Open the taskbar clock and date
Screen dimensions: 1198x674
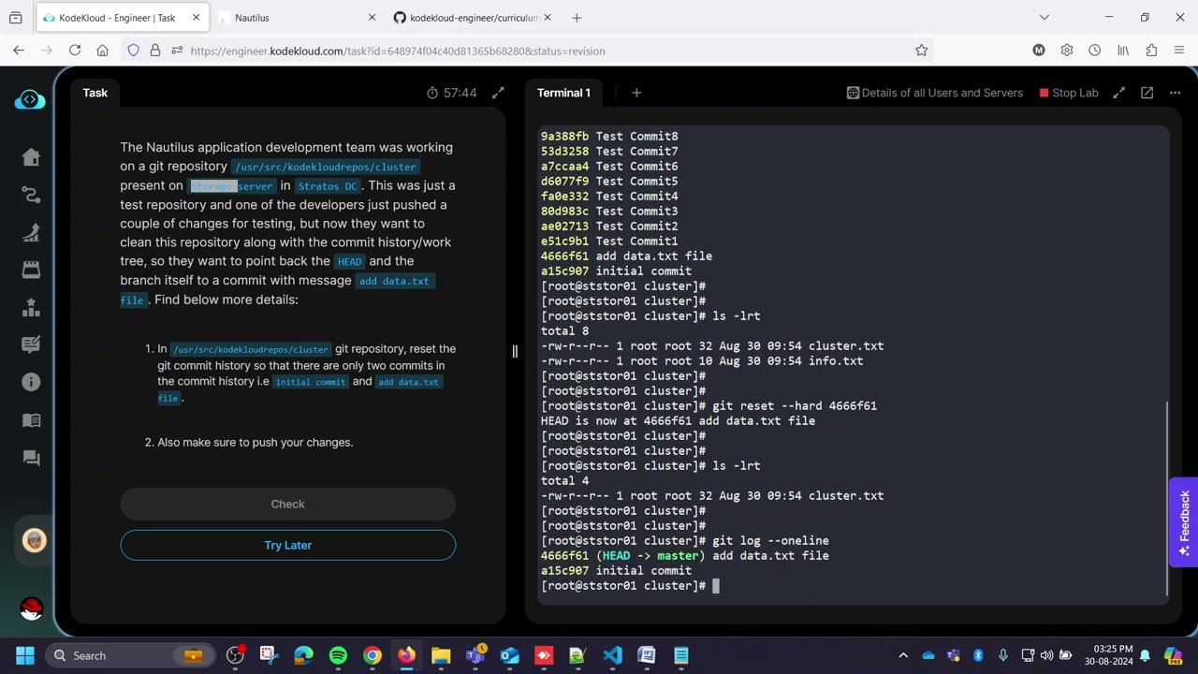[x=1107, y=655]
